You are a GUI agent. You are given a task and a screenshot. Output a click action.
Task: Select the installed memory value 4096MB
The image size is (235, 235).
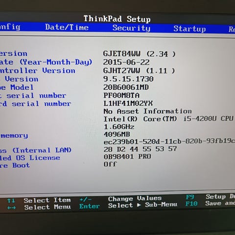(117, 135)
